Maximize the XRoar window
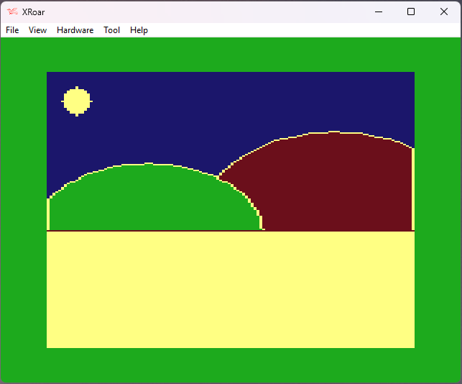This screenshot has height=384, width=462. coord(411,12)
